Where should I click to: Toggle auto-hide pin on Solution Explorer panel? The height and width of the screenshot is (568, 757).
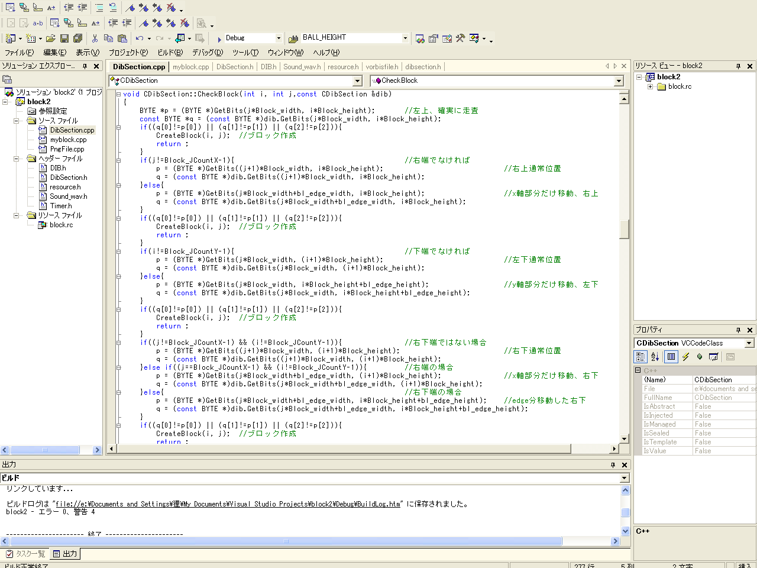point(85,66)
